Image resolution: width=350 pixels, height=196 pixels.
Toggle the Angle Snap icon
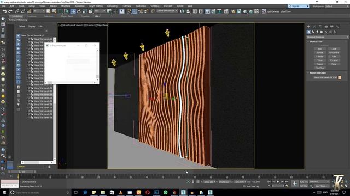pos(135,11)
